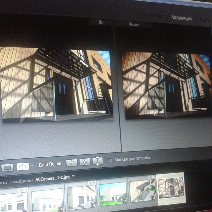Viewport: 212px width, 212px height.
Task: Select the Before/After YY view button
Action: coord(23,166)
